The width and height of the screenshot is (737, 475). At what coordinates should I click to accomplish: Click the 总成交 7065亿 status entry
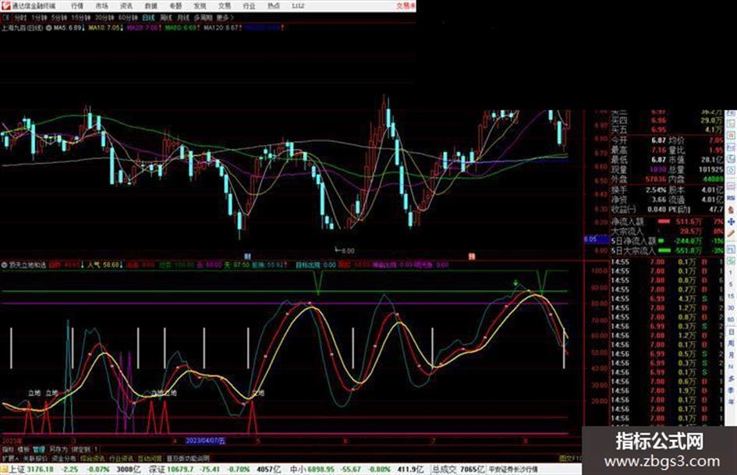[459, 470]
